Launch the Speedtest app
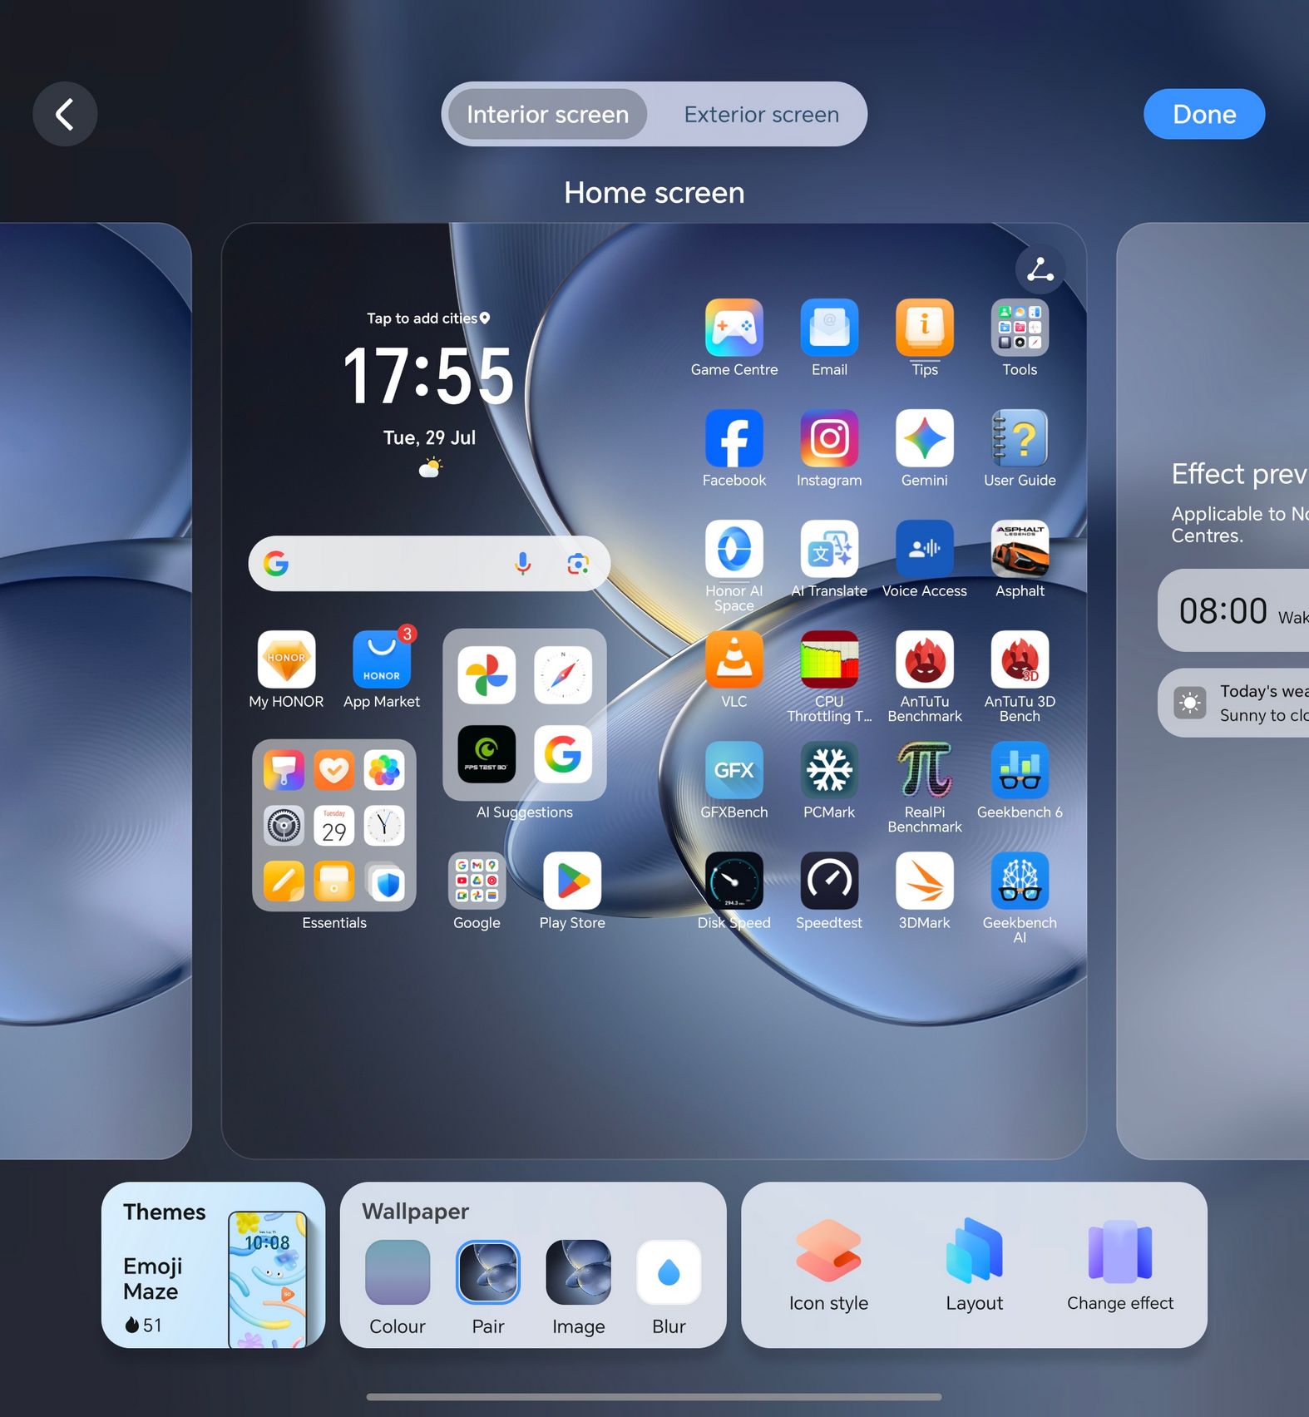 [829, 881]
